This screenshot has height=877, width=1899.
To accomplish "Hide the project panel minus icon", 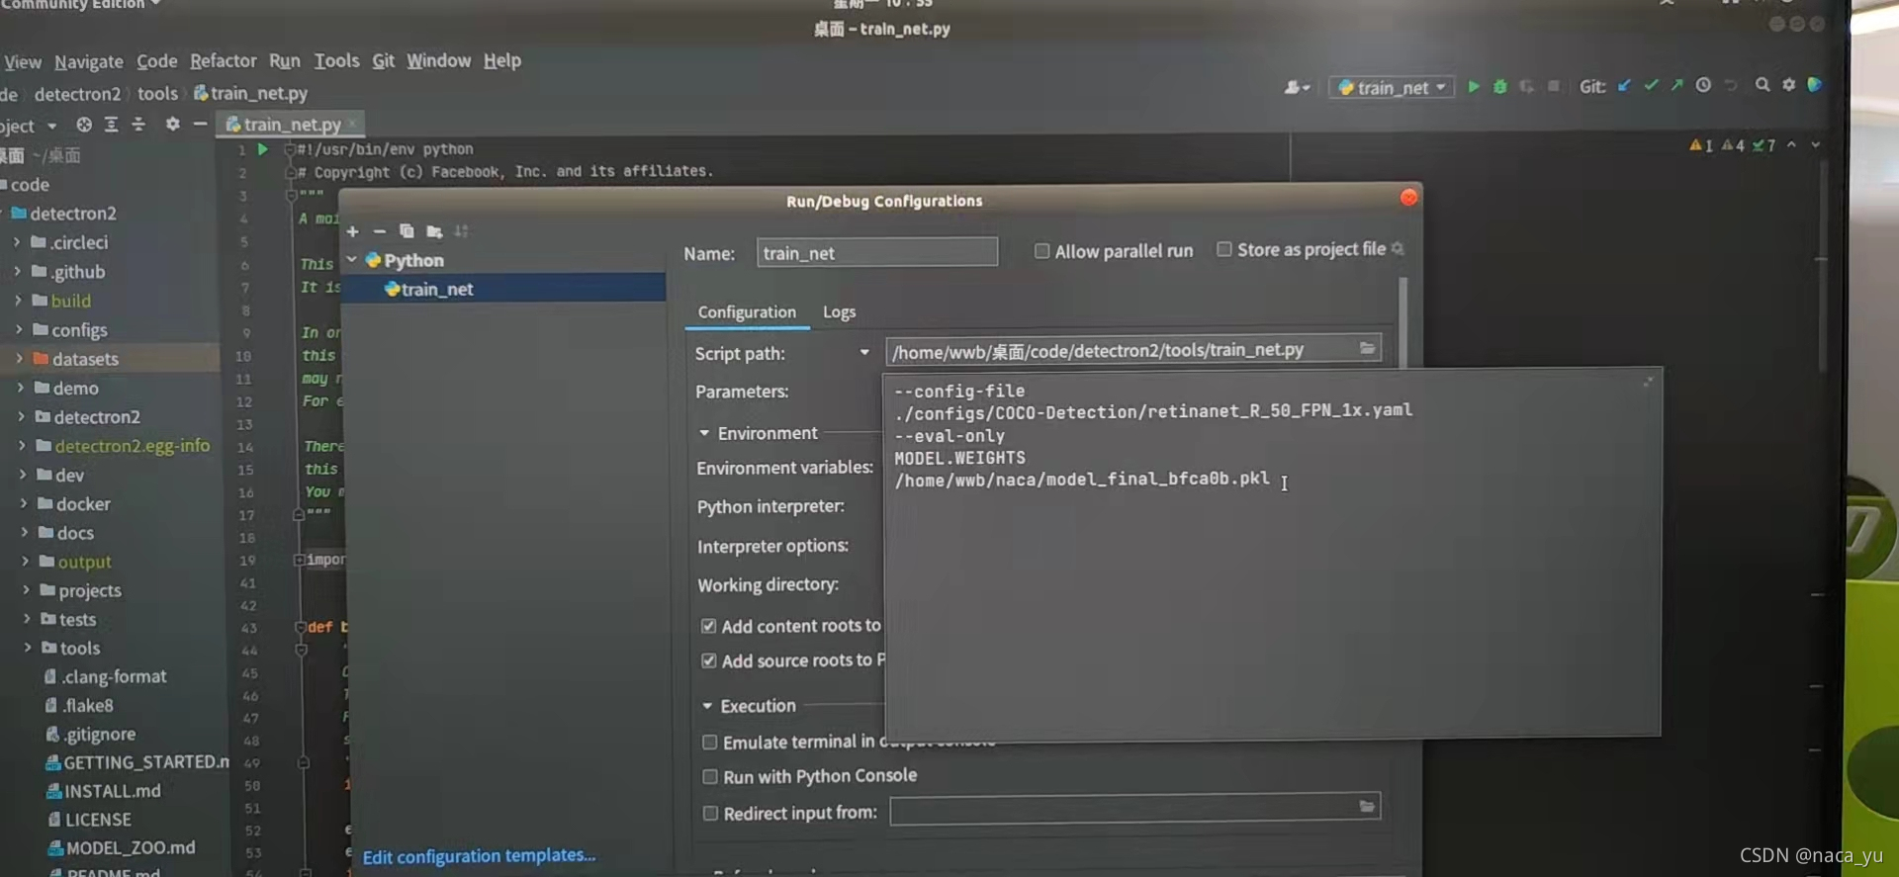I will click(200, 125).
